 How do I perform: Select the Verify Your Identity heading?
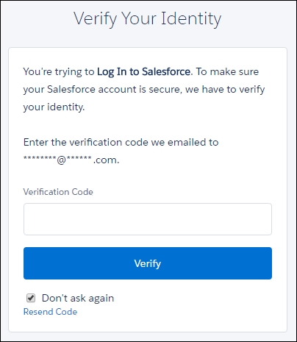147,19
